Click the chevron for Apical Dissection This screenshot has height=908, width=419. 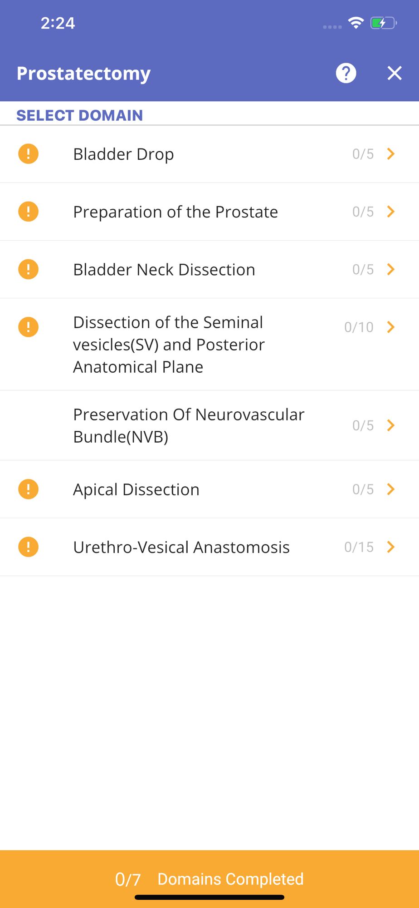(x=391, y=489)
